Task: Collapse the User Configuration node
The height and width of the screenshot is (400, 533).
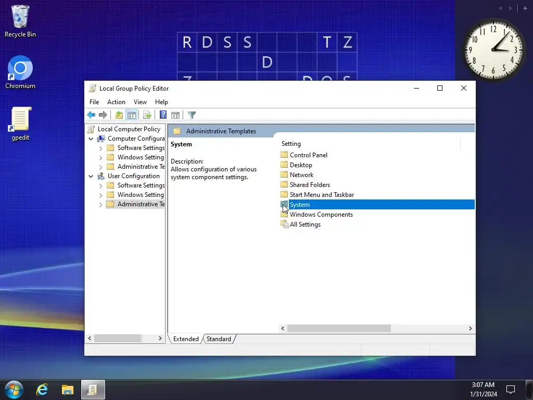Action: click(x=91, y=176)
